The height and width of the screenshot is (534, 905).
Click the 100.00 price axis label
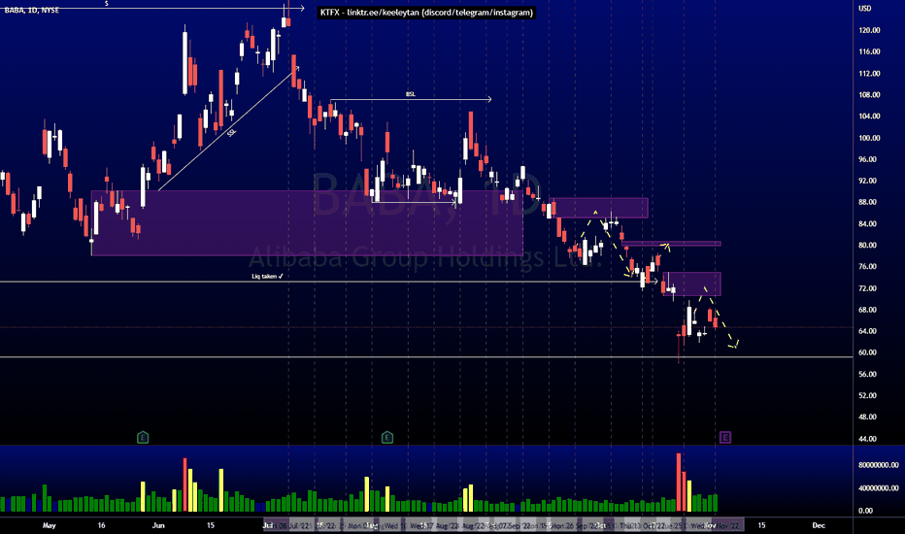(869, 138)
